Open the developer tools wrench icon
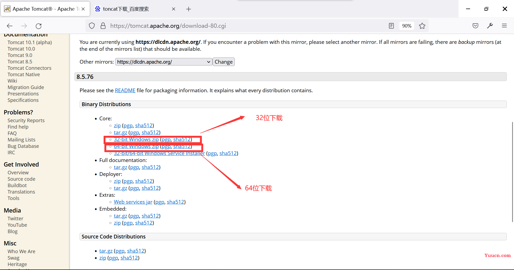Viewport: 514px width, 270px height. click(x=490, y=26)
